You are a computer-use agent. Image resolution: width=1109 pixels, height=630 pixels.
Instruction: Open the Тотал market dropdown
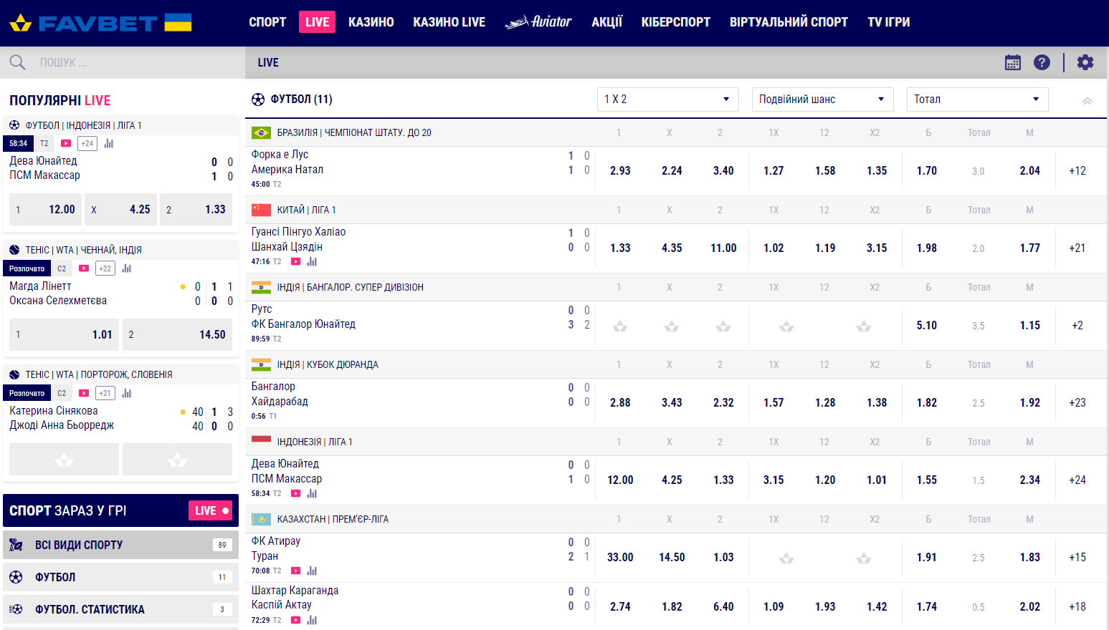coord(976,100)
